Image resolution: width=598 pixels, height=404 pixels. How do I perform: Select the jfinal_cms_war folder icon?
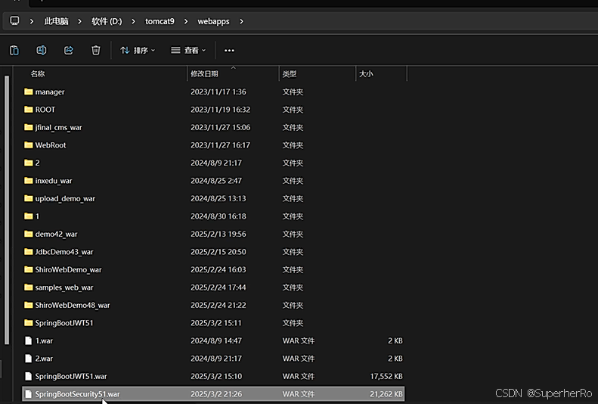point(28,127)
